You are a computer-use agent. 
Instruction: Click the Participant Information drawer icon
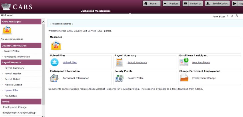tap(54, 78)
